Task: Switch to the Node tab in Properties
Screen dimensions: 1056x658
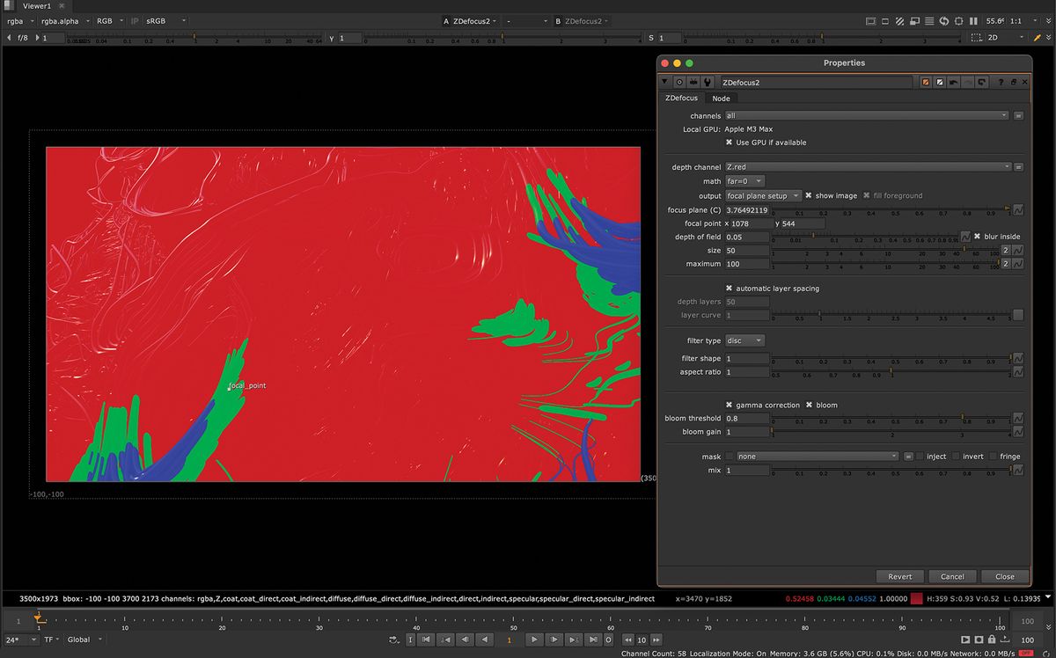Action: [x=721, y=98]
